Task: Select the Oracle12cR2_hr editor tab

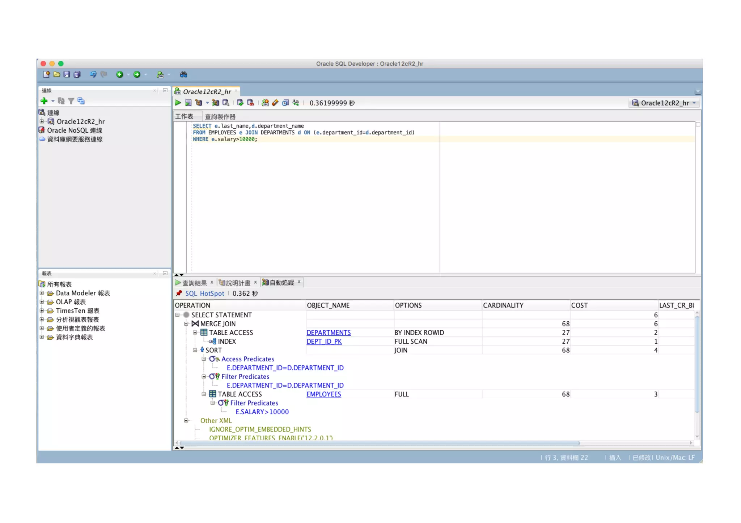Action: pos(207,91)
